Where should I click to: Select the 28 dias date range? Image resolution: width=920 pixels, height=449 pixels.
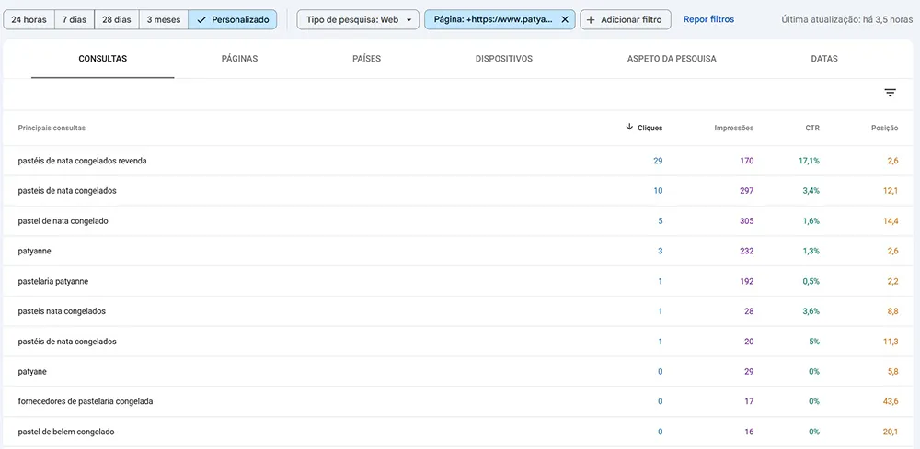coord(117,19)
